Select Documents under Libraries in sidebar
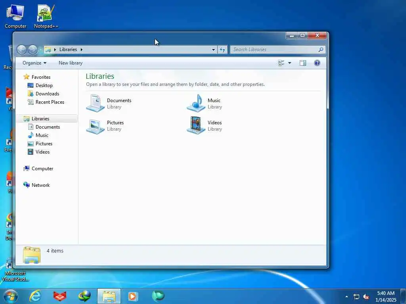 [x=44, y=127]
